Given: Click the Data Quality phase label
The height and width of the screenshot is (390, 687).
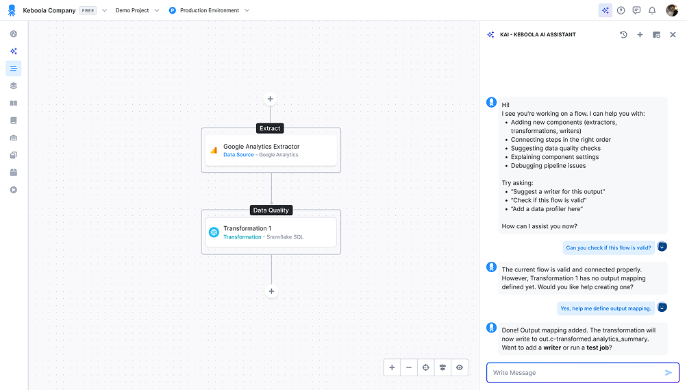Looking at the screenshot, I should 271,210.
